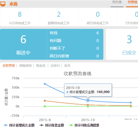
Task: Select the 判断不了 row
Action: (74, 48)
